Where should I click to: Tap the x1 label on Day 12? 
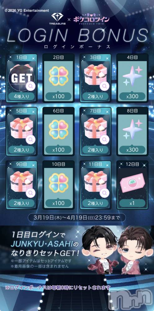pos(132,203)
